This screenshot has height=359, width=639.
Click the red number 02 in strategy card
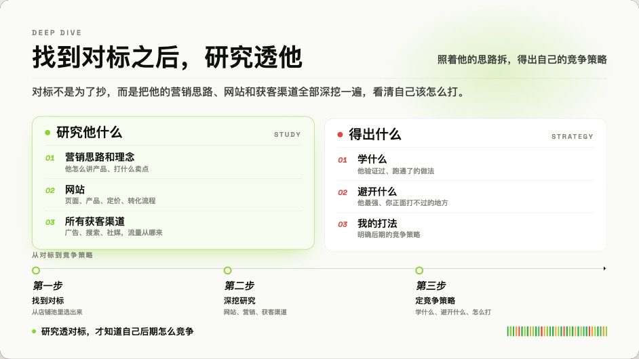click(x=343, y=192)
